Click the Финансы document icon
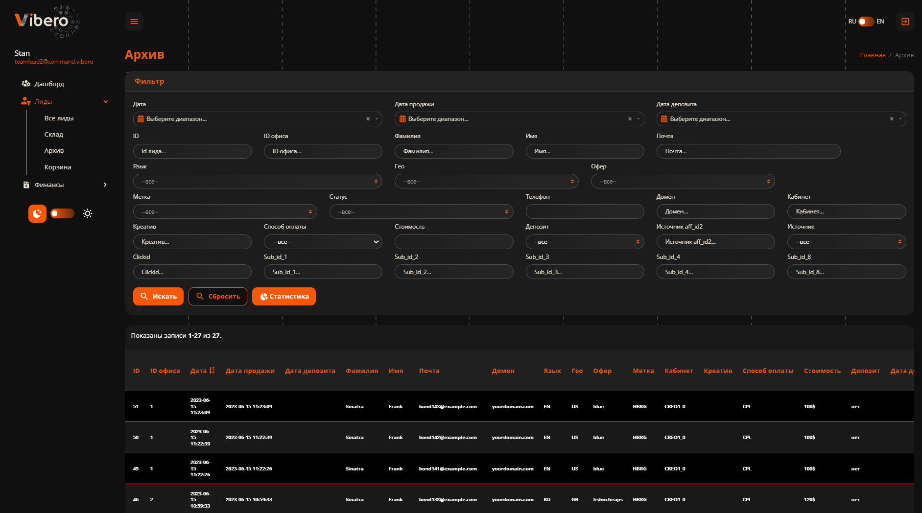Image resolution: width=922 pixels, height=513 pixels. [x=26, y=185]
